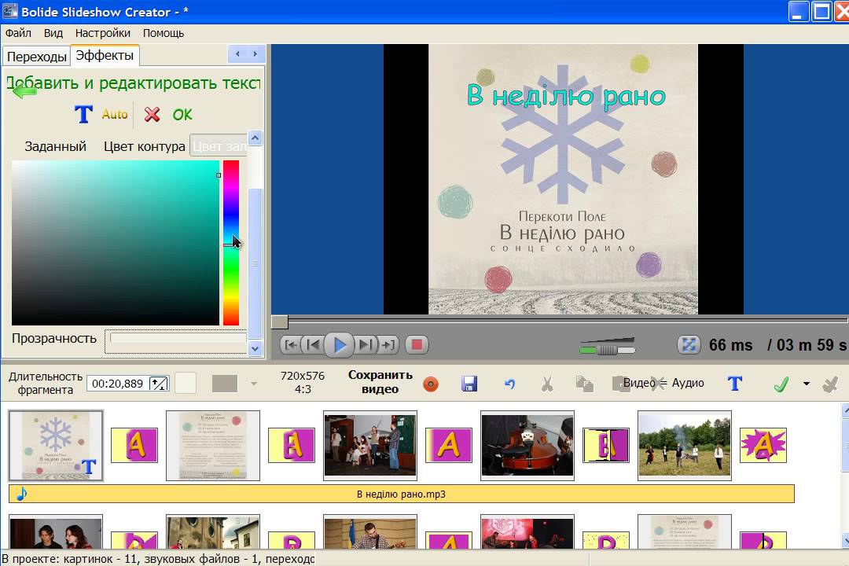Save project with floppy disk icon
This screenshot has width=849, height=566.
click(x=469, y=384)
